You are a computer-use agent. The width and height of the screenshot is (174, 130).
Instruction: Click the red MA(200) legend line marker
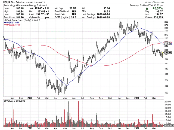coord(5,25)
